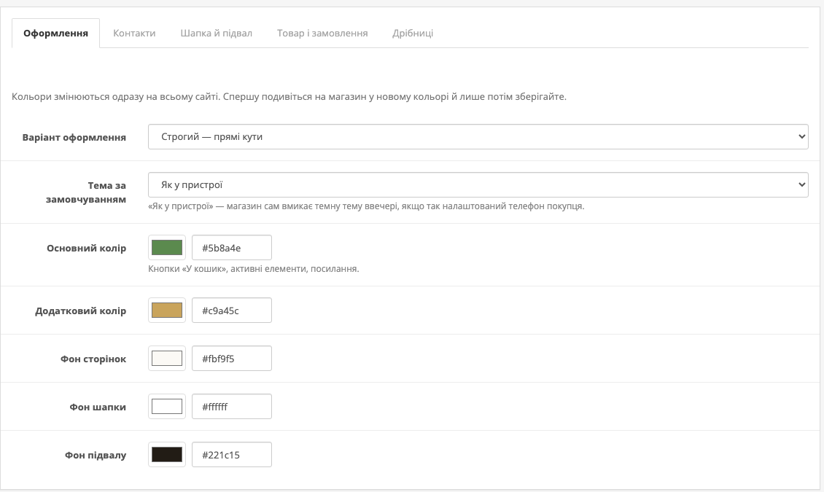Select the #ffffff hex input field

click(x=232, y=407)
